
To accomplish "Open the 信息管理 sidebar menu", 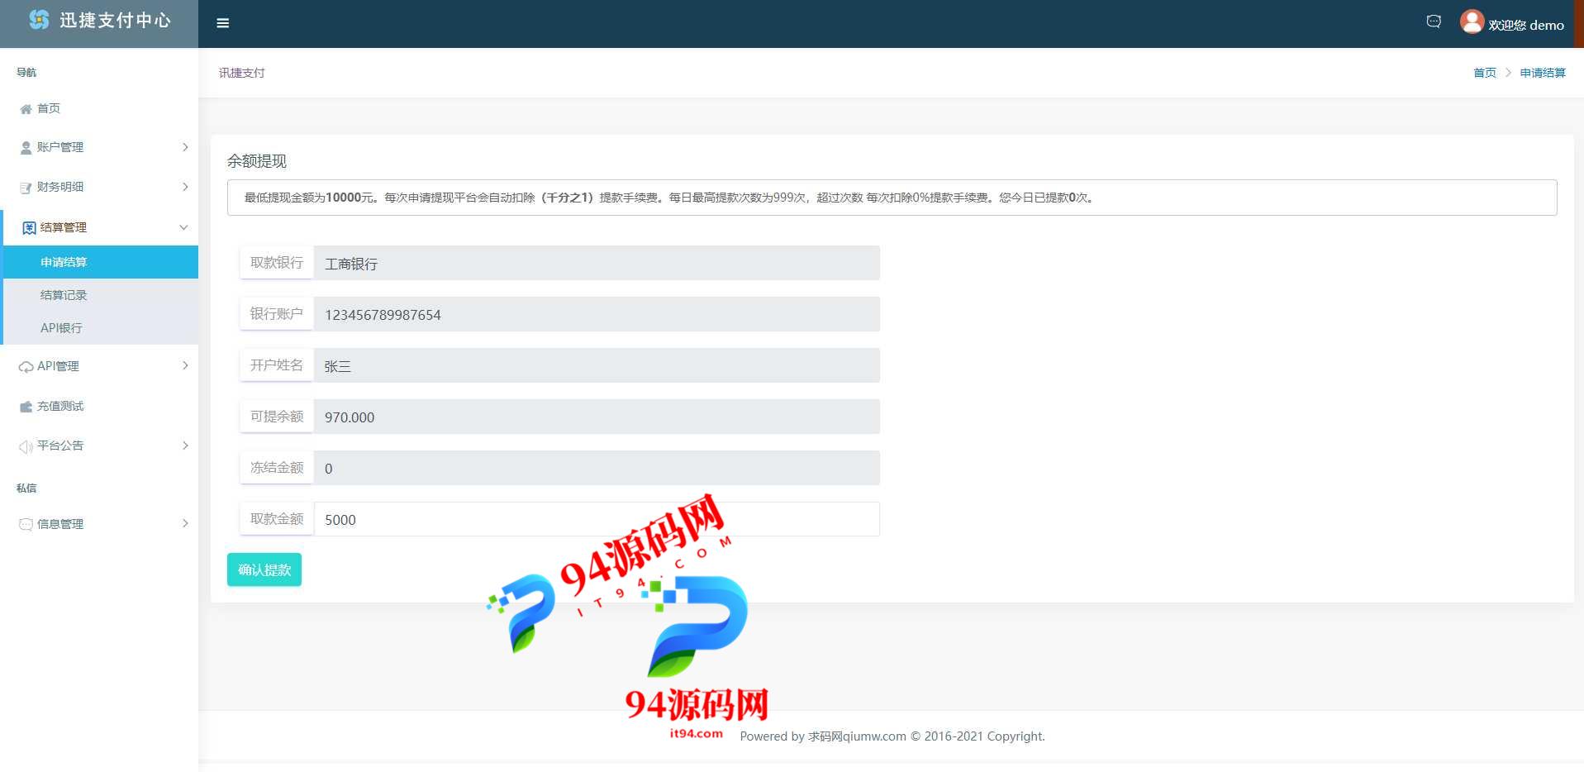I will coord(99,524).
